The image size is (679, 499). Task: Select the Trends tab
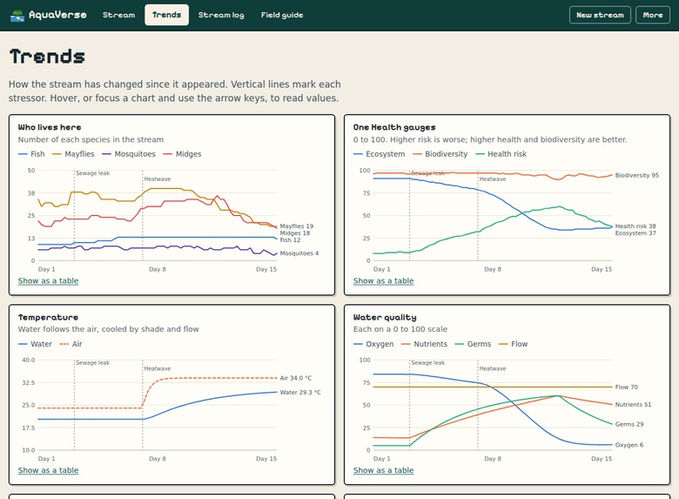[x=167, y=15]
